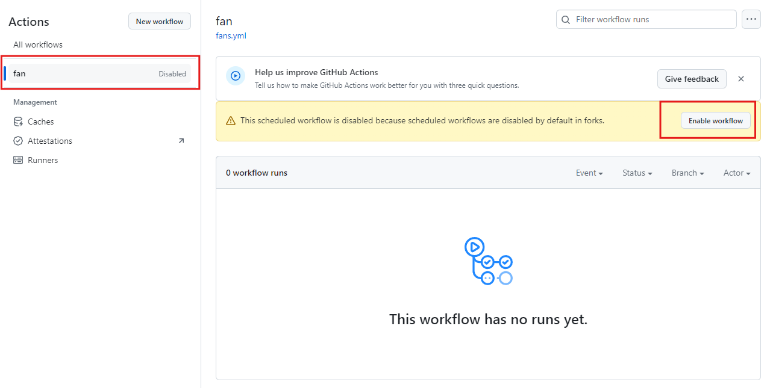Click the workflow diagram illustration
The height and width of the screenshot is (388, 767).
pyautogui.click(x=488, y=261)
